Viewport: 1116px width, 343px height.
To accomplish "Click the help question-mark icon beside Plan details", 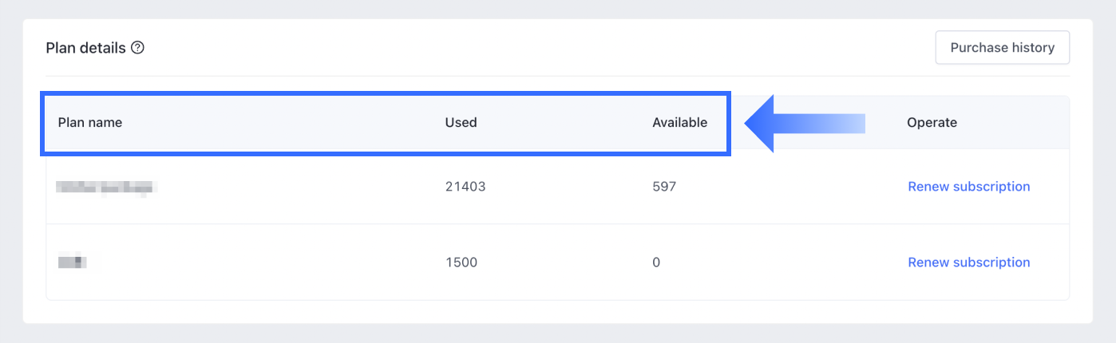I will pos(137,48).
